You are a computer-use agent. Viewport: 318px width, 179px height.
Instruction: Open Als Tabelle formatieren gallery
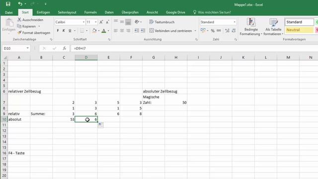pos(273,27)
